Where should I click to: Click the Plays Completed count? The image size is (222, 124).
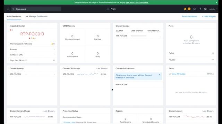(191, 37)
